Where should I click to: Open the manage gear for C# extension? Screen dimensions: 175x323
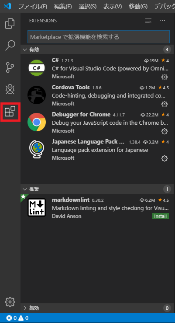165,77
